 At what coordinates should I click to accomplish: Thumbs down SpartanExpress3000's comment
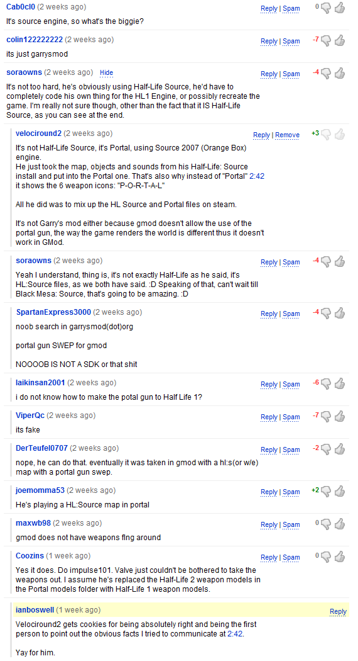point(326,314)
